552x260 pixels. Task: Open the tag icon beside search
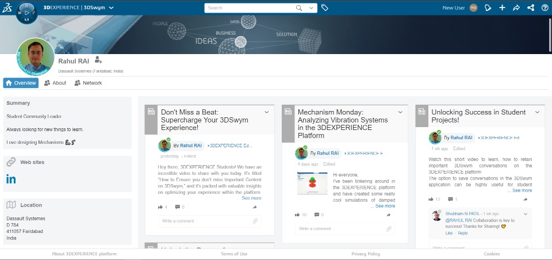324,7
